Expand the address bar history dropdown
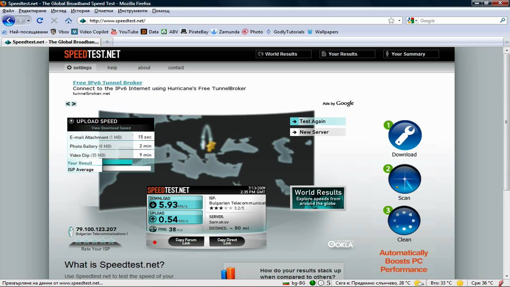Image resolution: width=510 pixels, height=287 pixels. pos(400,21)
